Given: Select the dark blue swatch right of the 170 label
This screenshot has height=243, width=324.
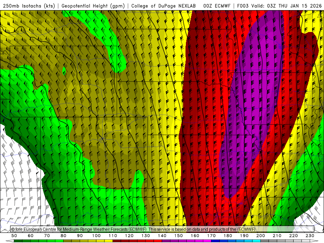Looking at the screenshot, I should click(215, 241).
